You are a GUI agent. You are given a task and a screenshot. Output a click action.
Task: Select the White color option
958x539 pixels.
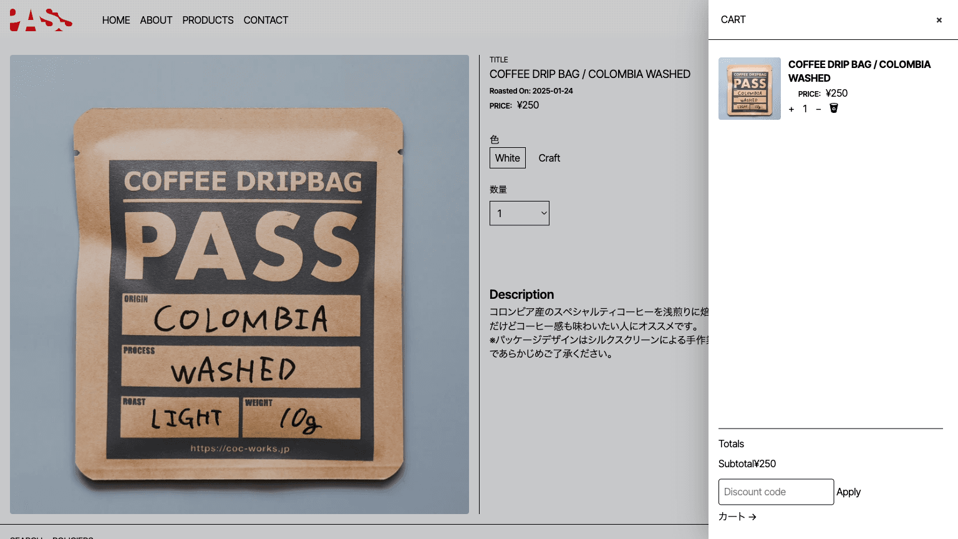tap(507, 157)
